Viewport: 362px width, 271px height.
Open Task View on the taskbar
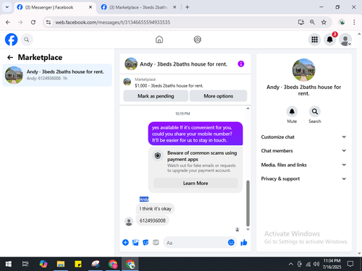[25, 264]
